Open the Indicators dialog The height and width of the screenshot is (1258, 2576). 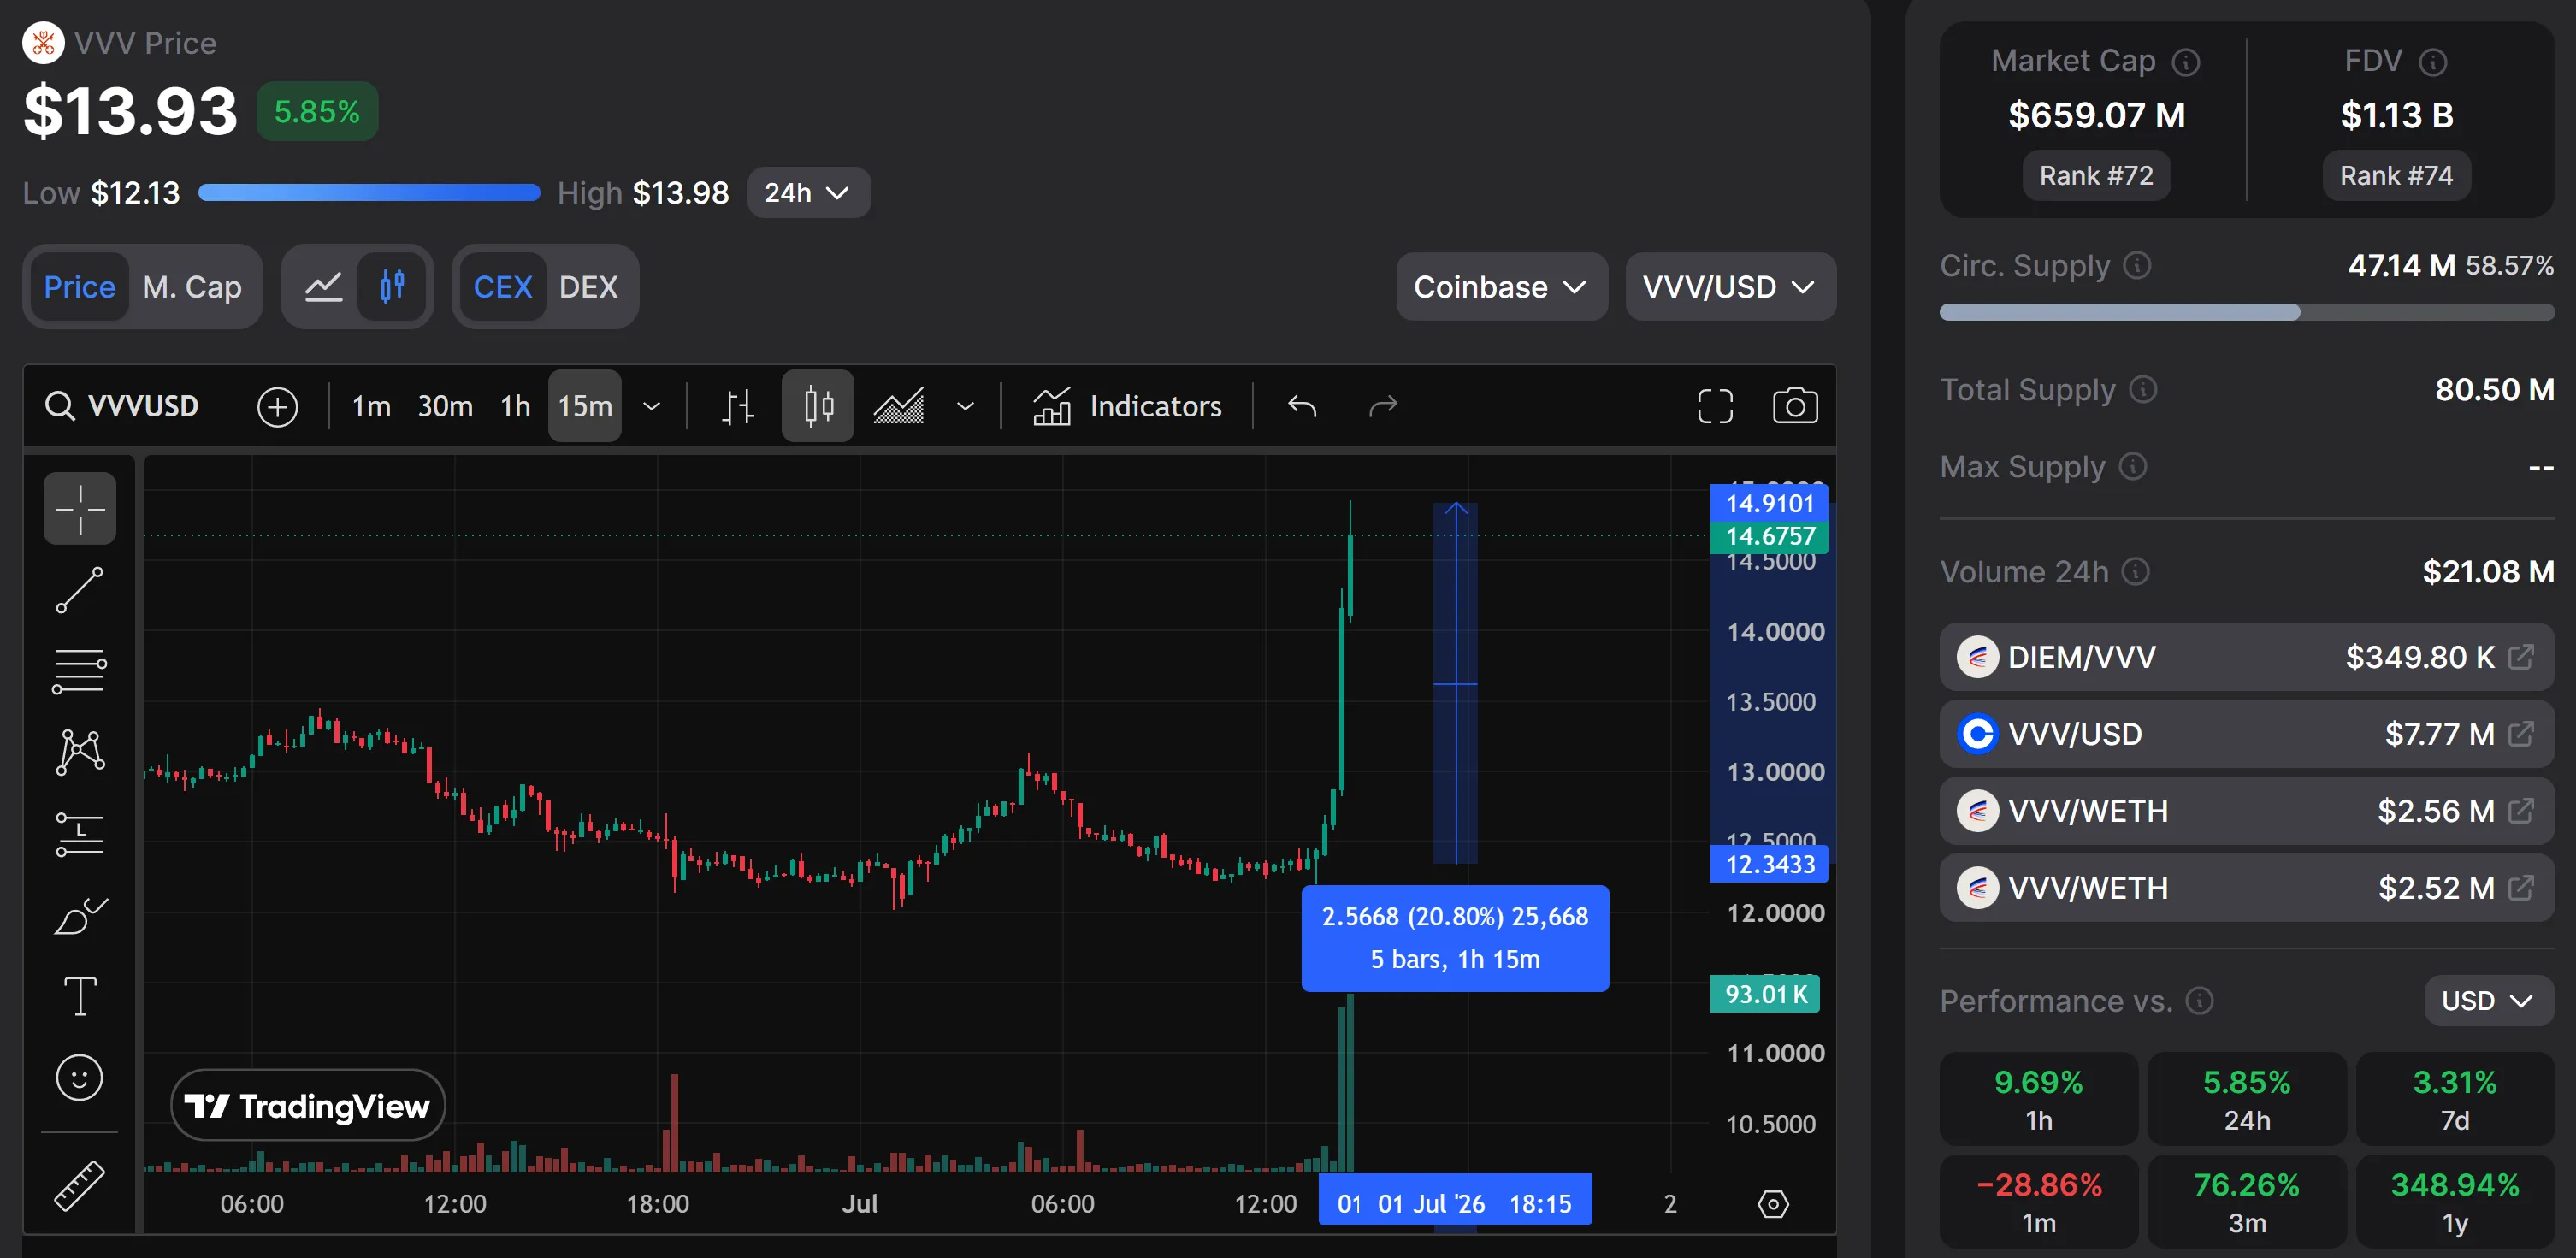1127,406
